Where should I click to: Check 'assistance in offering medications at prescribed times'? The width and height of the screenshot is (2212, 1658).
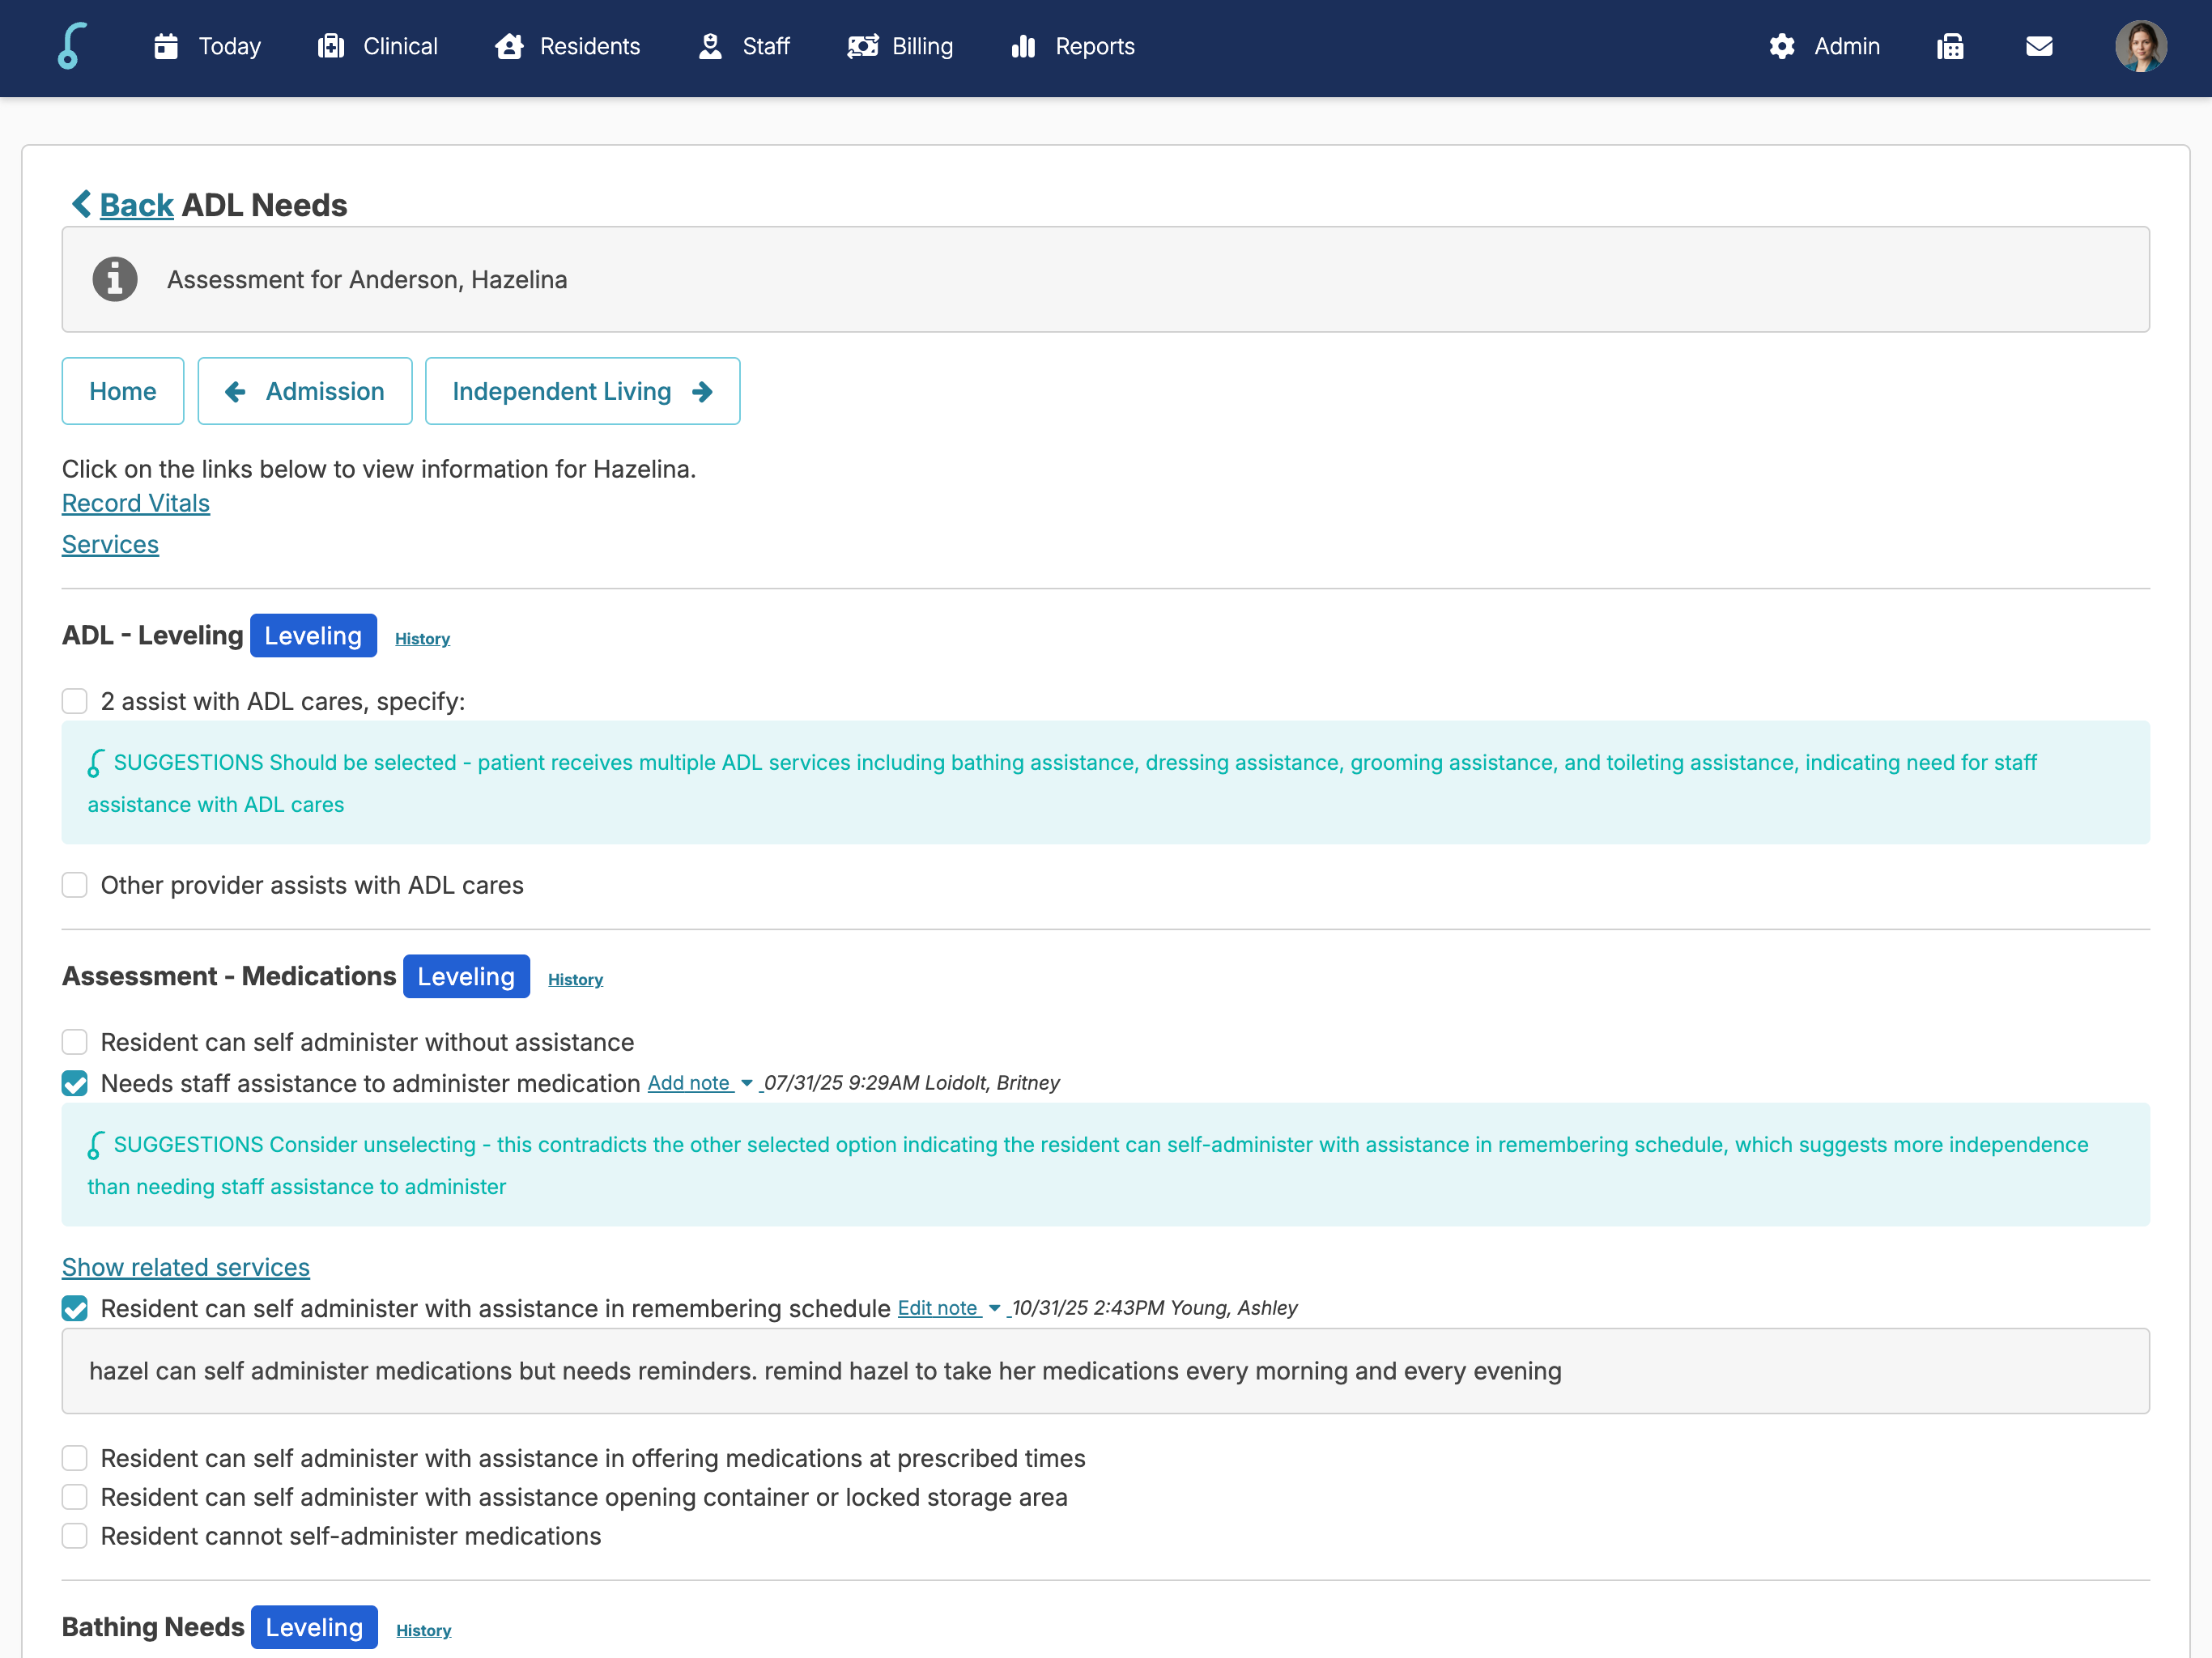(x=75, y=1458)
